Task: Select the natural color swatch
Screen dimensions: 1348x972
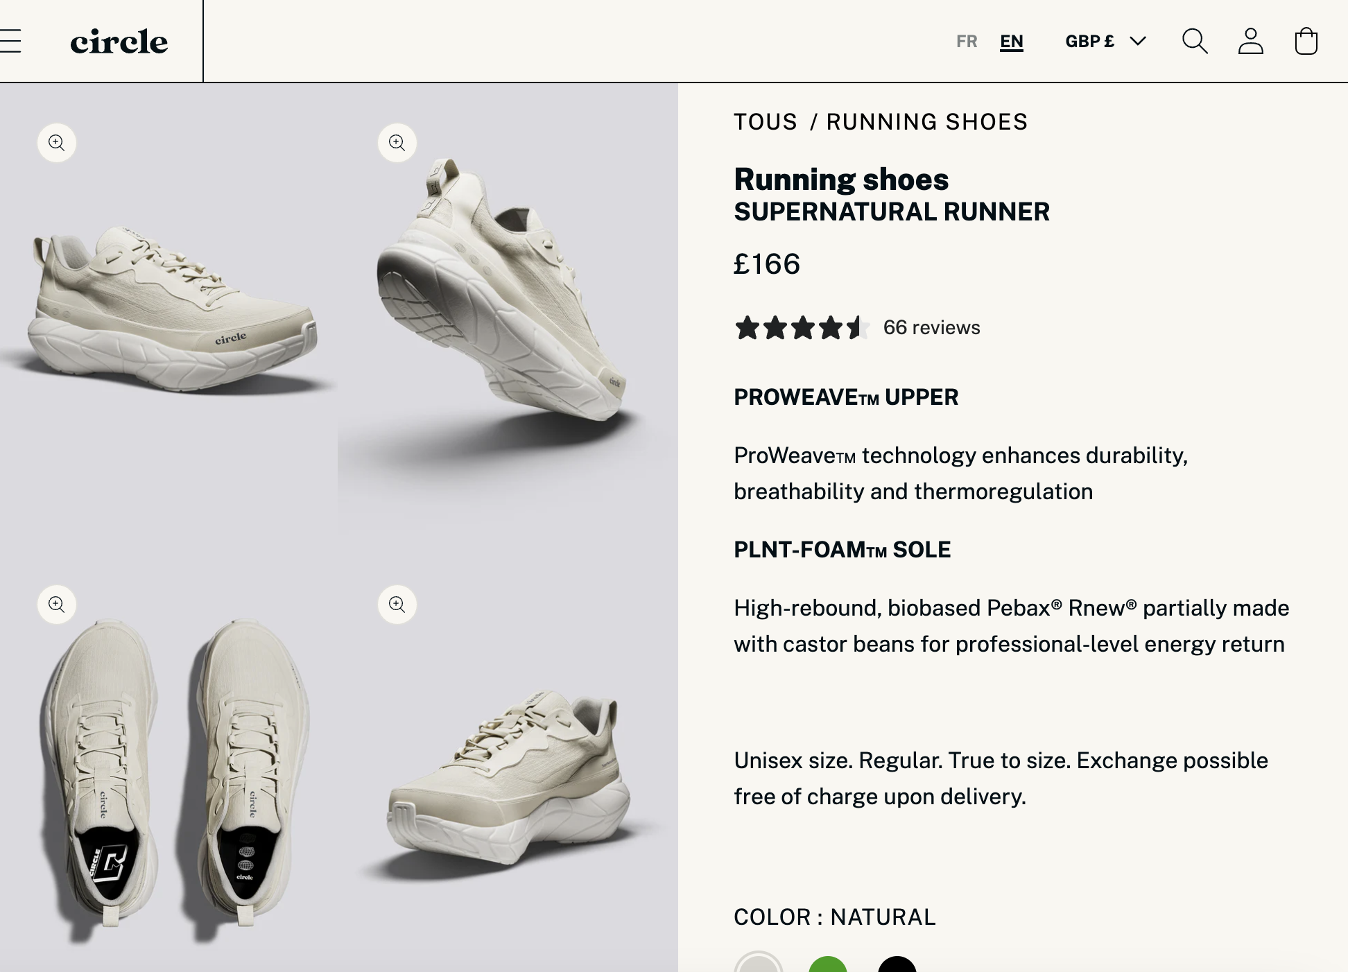Action: point(759,963)
